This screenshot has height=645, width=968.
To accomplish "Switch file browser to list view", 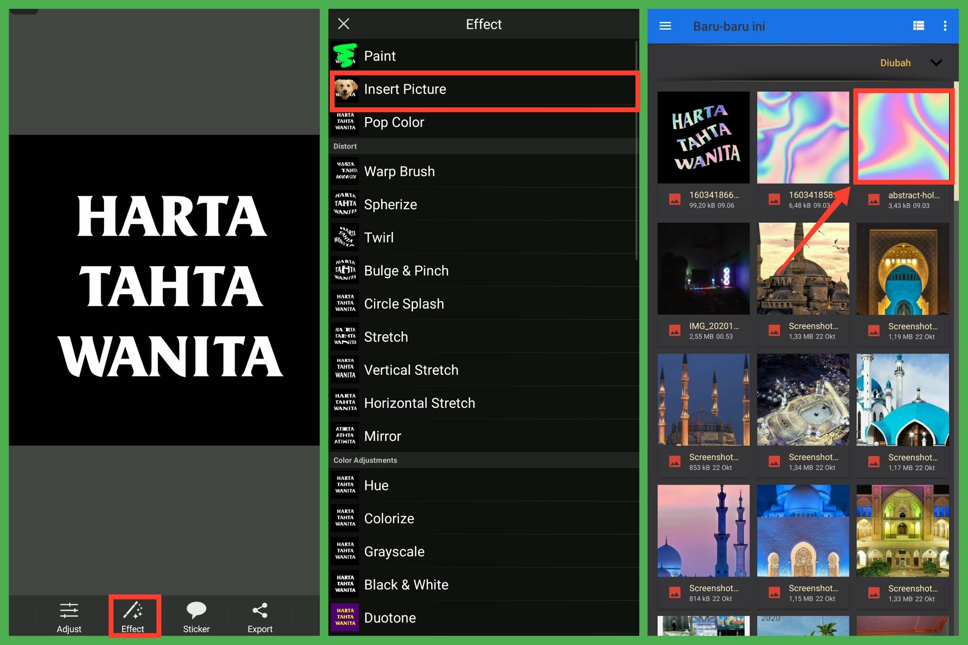I will tap(918, 26).
